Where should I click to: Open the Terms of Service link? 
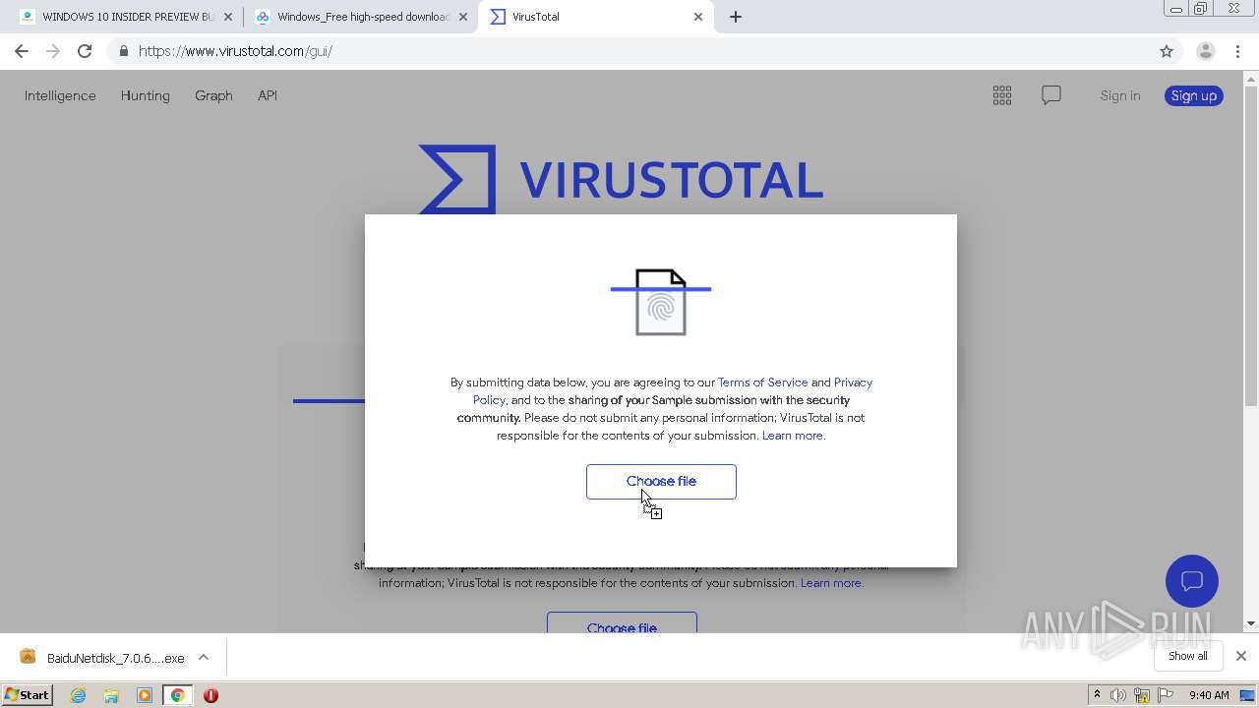(x=762, y=383)
